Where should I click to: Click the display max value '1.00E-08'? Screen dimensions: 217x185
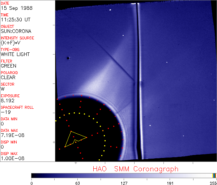11,158
